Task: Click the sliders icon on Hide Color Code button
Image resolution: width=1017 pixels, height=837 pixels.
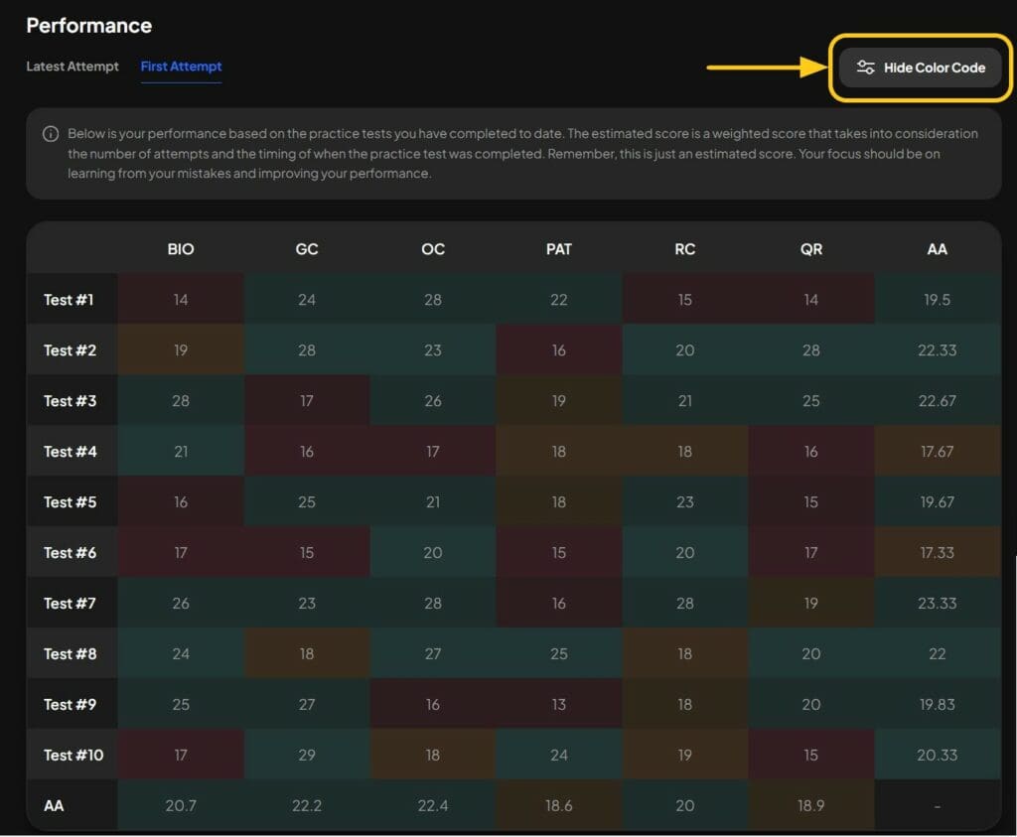Action: pos(863,68)
